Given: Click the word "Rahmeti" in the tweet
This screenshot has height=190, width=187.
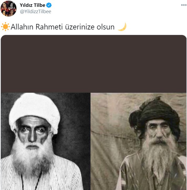Looking at the screenshot, I should pyautogui.click(x=49, y=27).
